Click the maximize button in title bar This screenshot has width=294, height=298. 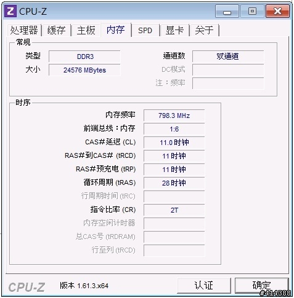[x=252, y=11]
